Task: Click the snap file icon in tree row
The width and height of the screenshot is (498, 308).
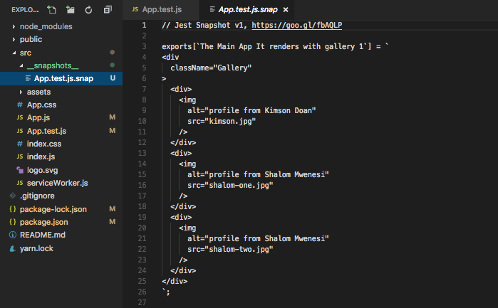Action: tap(28, 78)
